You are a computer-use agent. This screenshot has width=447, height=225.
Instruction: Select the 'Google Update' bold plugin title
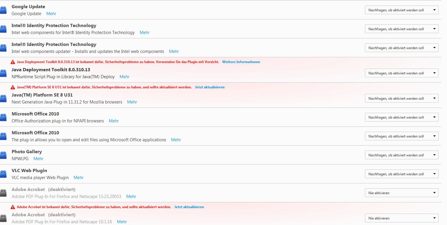[x=28, y=7]
